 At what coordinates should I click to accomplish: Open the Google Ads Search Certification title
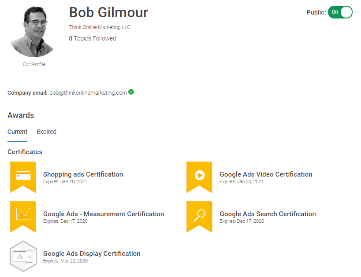(x=268, y=214)
